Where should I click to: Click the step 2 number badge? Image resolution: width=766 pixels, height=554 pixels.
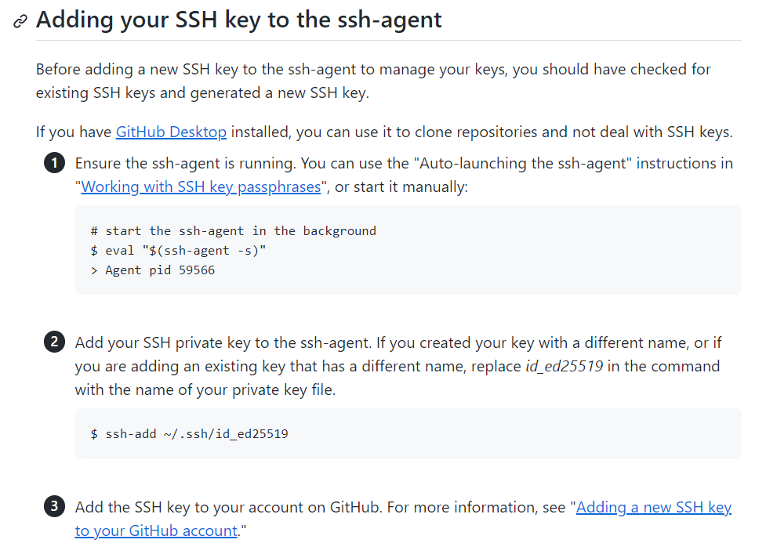tap(54, 342)
